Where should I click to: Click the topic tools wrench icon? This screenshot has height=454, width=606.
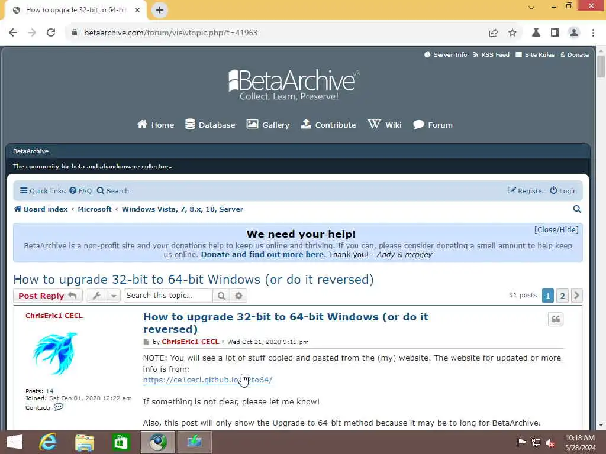click(x=96, y=296)
